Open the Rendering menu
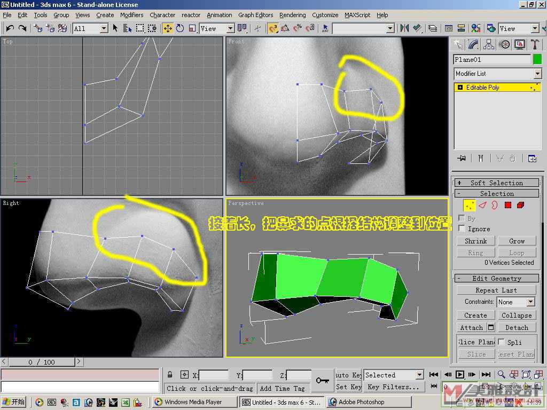Image resolution: width=547 pixels, height=410 pixels. point(292,15)
